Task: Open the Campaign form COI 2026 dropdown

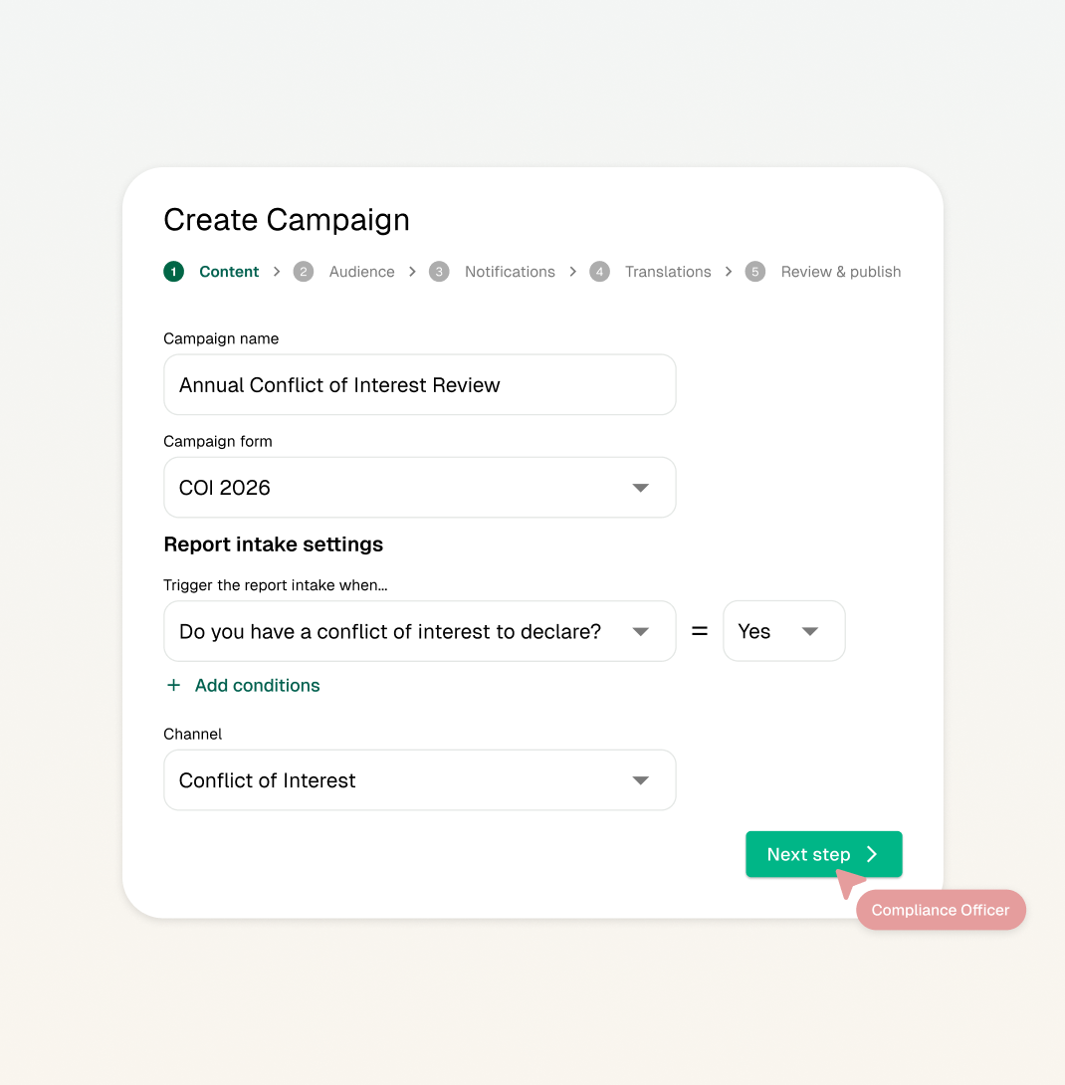Action: click(x=419, y=488)
